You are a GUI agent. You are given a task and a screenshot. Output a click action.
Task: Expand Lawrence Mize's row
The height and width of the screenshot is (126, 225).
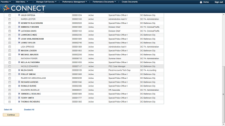point(19,35)
